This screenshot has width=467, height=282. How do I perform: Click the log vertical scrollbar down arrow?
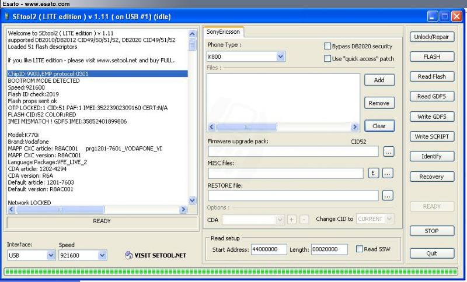pyautogui.click(x=192, y=200)
